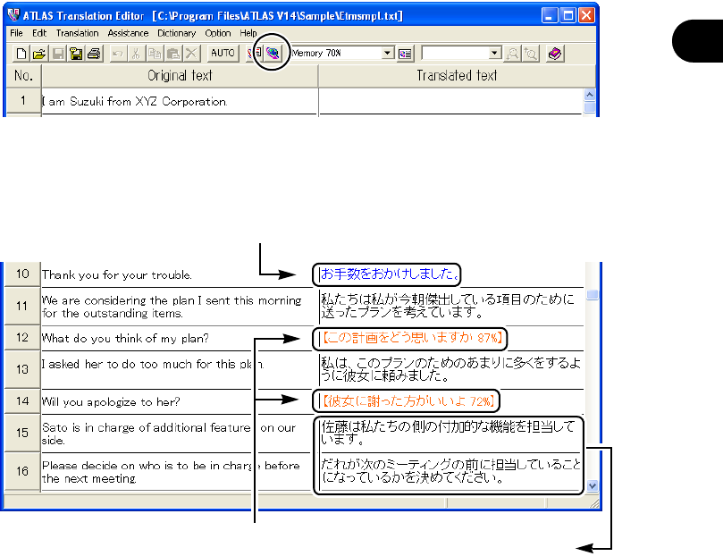This screenshot has width=723, height=556.
Task: Select row number 1 header
Action: tap(23, 100)
